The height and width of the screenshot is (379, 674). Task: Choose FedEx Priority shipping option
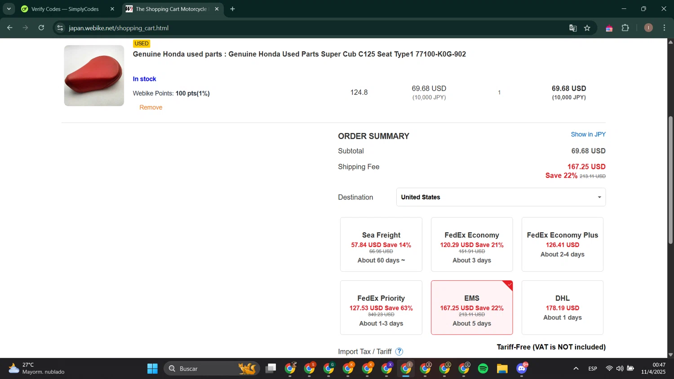[381, 308]
